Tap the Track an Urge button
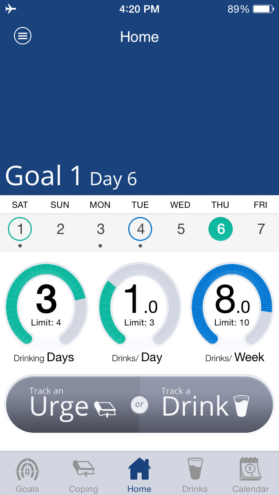 pos(73,404)
